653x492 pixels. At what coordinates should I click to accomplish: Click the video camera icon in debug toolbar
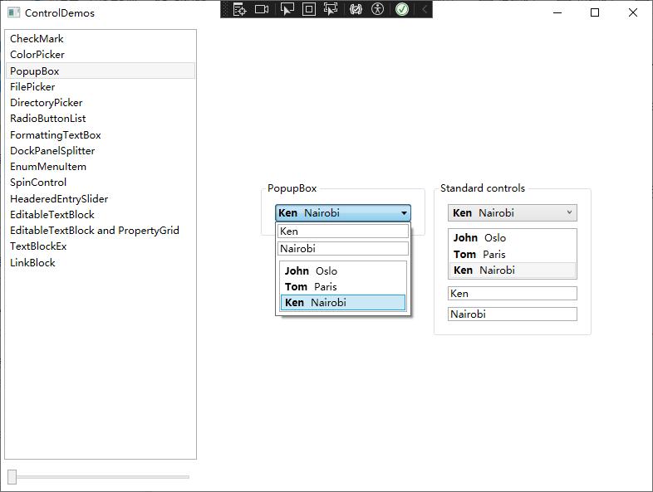(262, 9)
